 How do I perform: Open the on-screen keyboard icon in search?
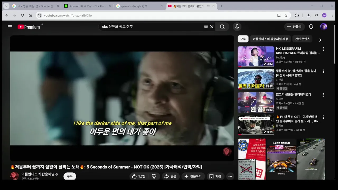206,27
